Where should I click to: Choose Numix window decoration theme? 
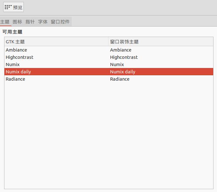(117, 65)
